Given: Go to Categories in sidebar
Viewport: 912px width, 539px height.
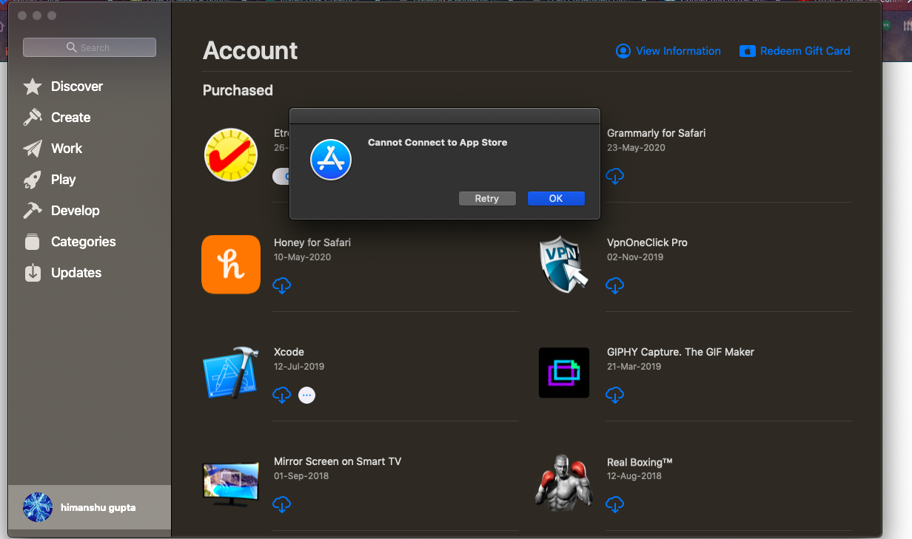Looking at the screenshot, I should click(x=84, y=242).
